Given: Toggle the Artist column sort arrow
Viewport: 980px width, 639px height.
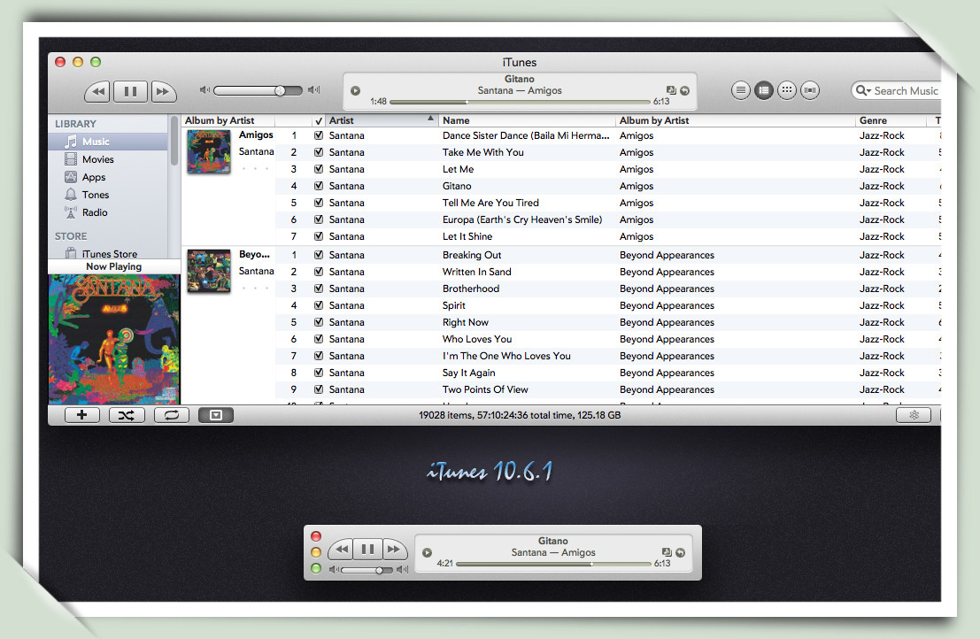Looking at the screenshot, I should click(x=430, y=118).
